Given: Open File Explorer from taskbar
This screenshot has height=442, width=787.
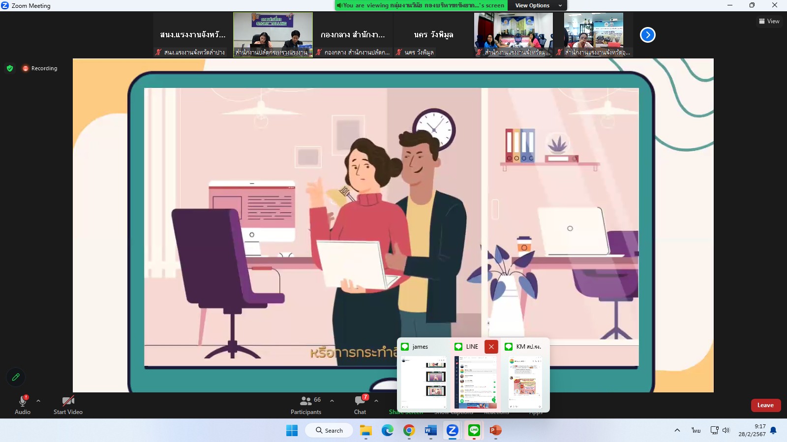Looking at the screenshot, I should click(x=366, y=430).
